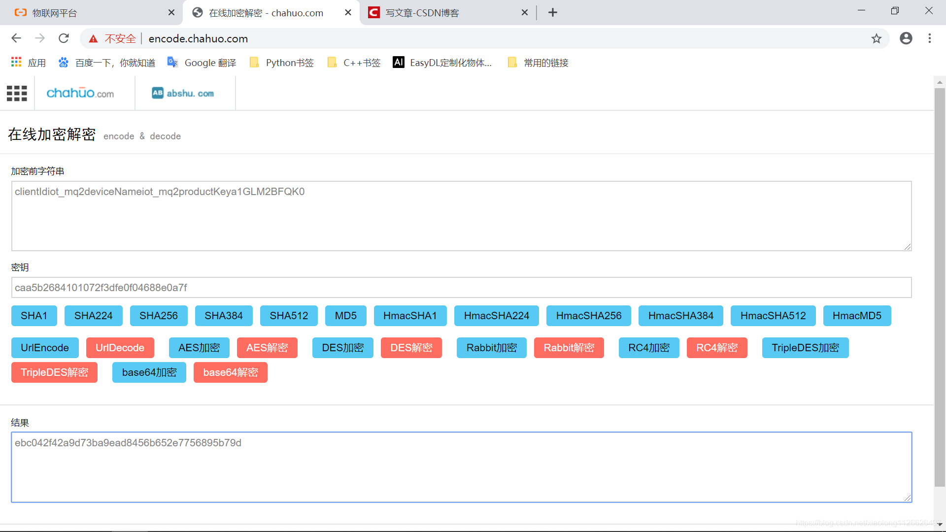Open the abshu.com link
946x532 pixels.
[183, 93]
